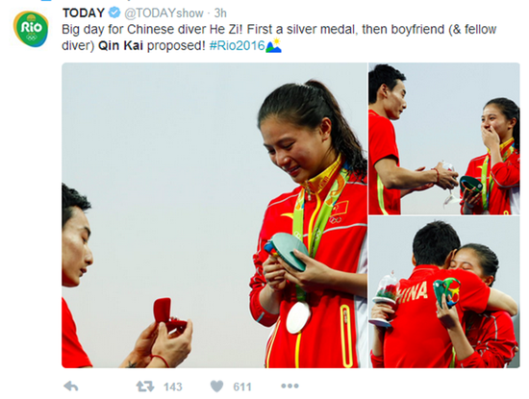529x399 pixels.
Task: View the 611 likes count
Action: tap(242, 387)
